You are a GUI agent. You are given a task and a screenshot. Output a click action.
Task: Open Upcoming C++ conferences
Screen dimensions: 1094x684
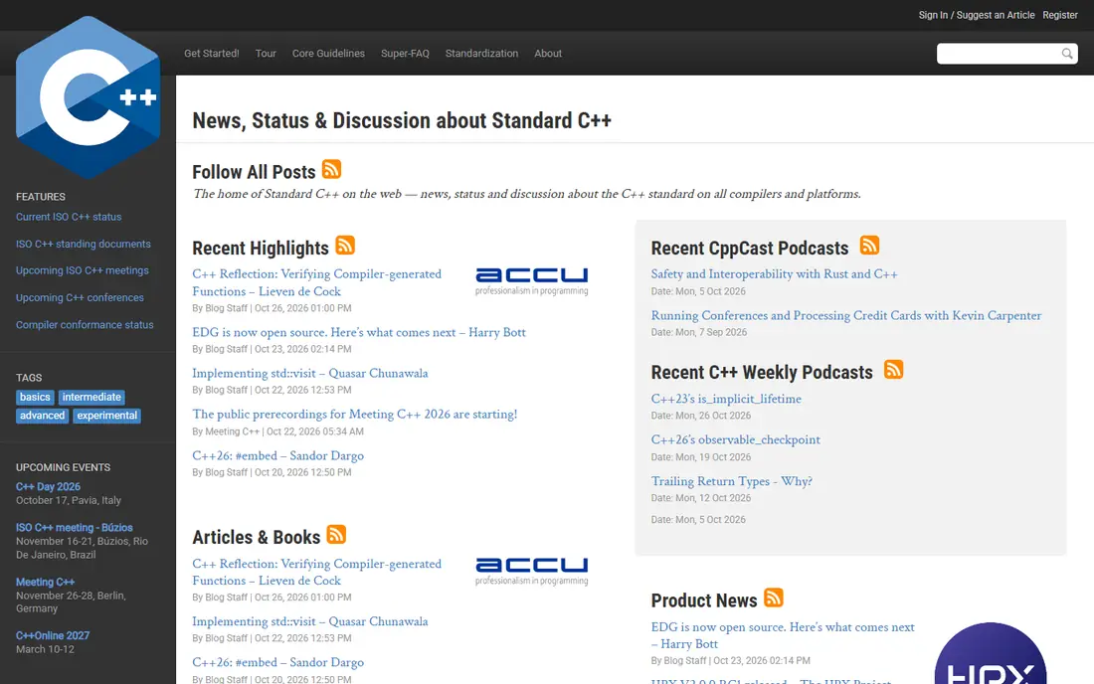pyautogui.click(x=80, y=297)
